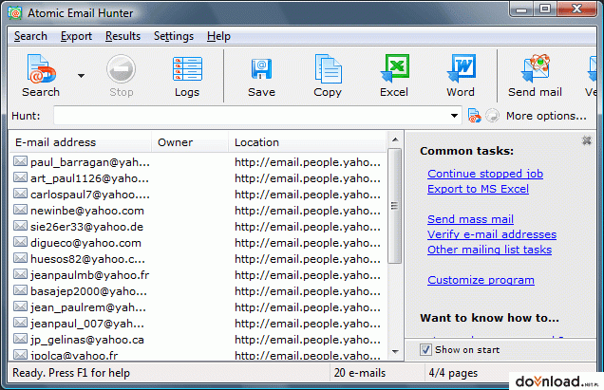Viewport: 604px width, 390px height.
Task: Select the jp_gelinas@yahoo.ca row
Action: tap(198, 340)
